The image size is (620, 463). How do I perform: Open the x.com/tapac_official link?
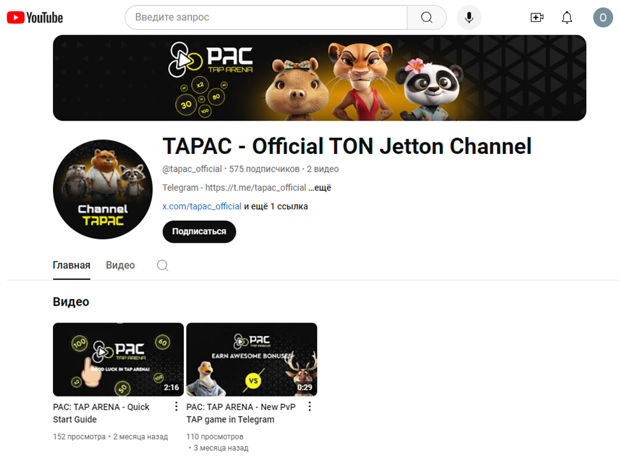click(202, 206)
